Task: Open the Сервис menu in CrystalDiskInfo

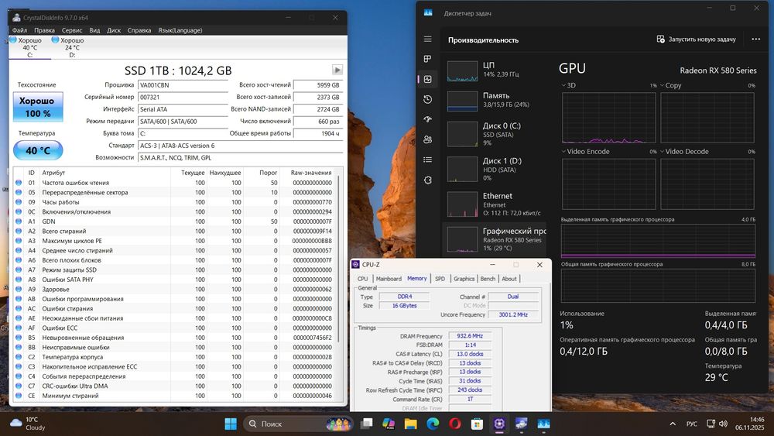Action: tap(72, 30)
